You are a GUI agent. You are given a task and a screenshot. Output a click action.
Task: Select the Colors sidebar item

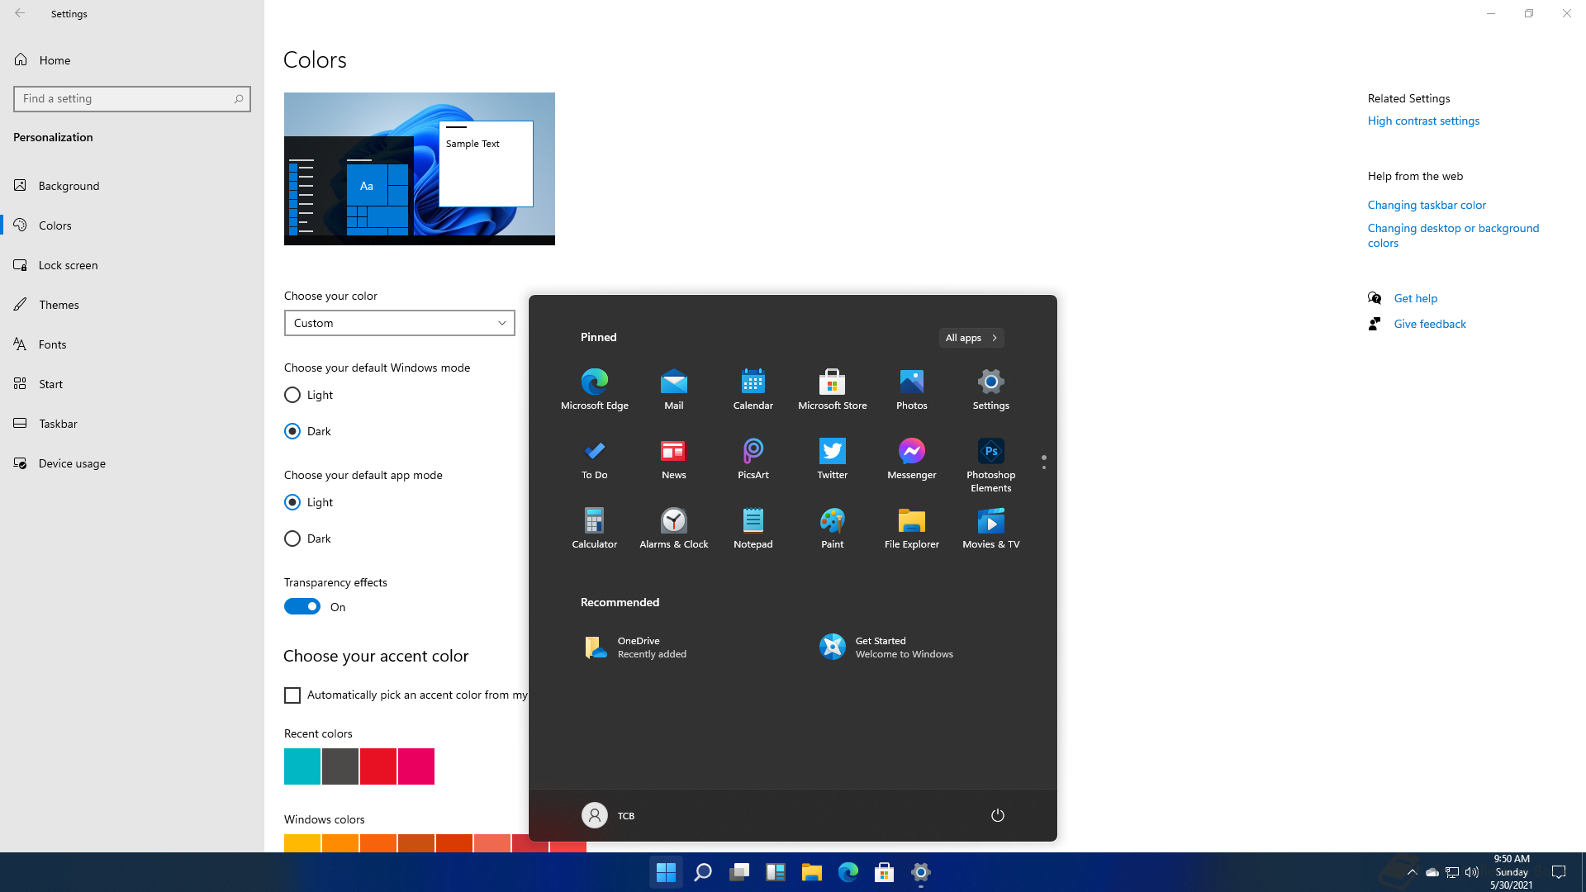132,225
